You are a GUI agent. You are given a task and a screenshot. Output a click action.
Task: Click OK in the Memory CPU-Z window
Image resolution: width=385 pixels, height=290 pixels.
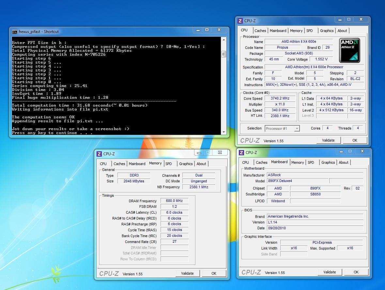214,274
